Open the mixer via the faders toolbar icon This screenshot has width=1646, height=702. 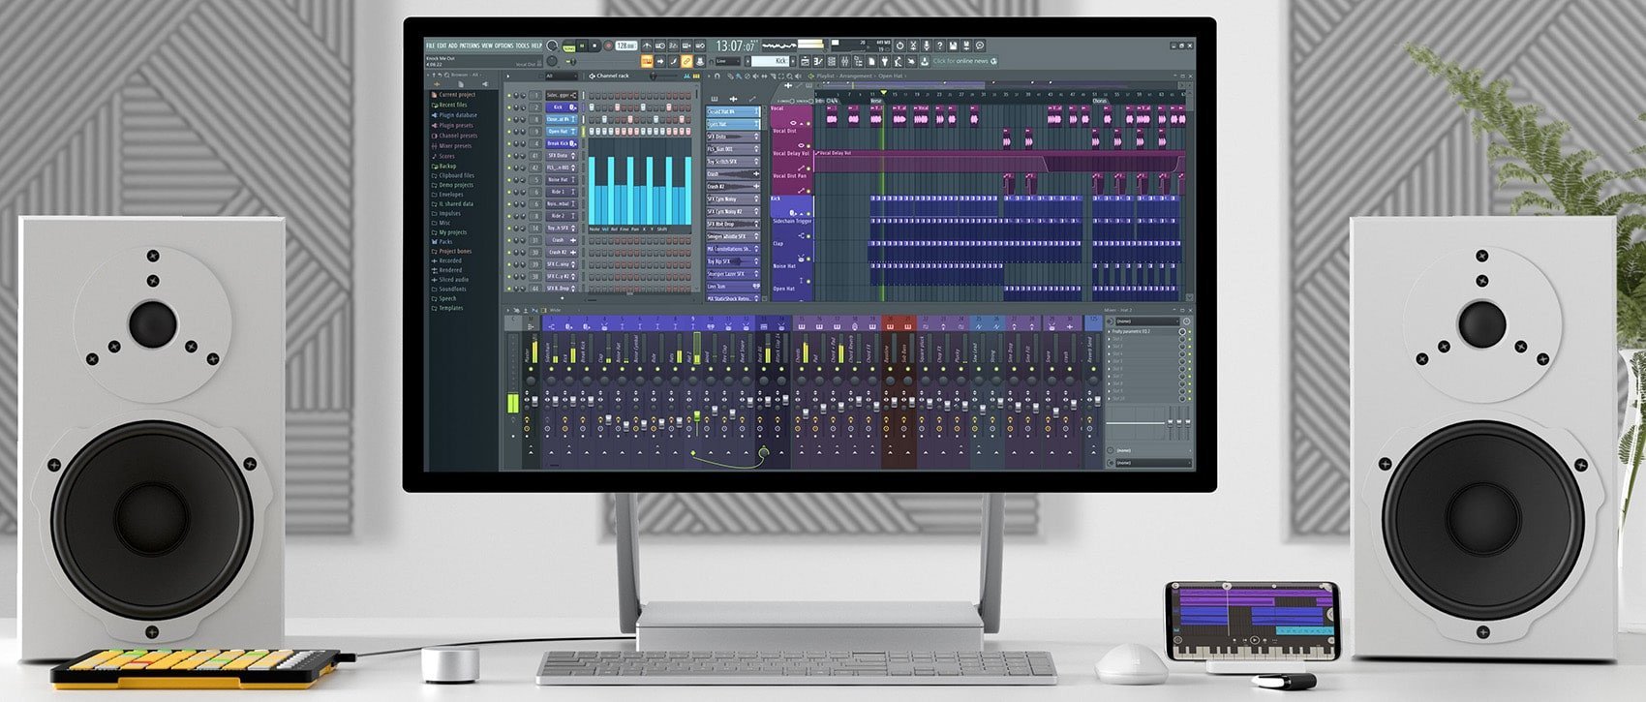[x=844, y=61]
